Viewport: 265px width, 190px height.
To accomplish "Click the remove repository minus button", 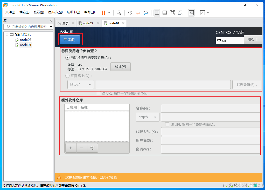I will pyautogui.click(x=82, y=148).
